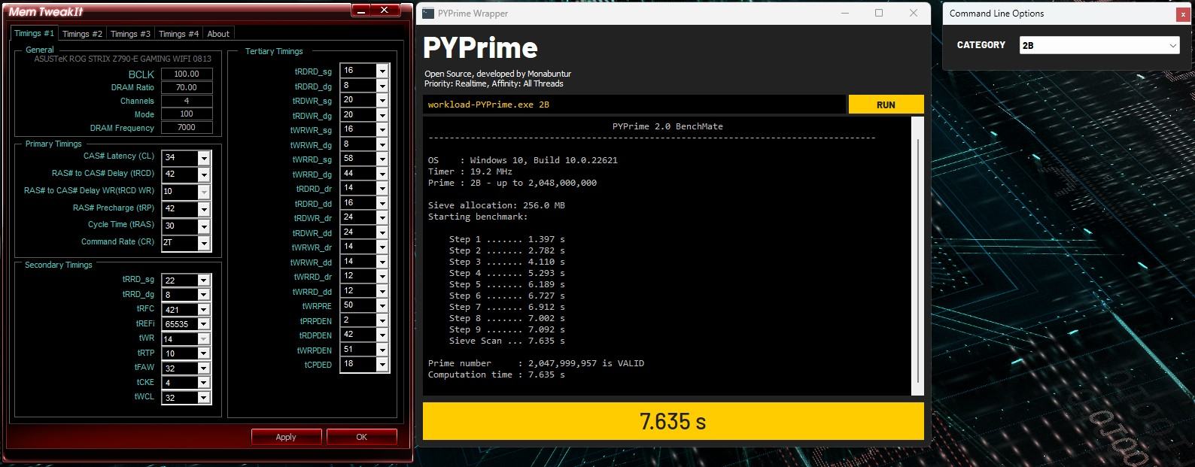Open the tCPDED dropdown
Image resolution: width=1195 pixels, height=467 pixels.
tap(382, 364)
